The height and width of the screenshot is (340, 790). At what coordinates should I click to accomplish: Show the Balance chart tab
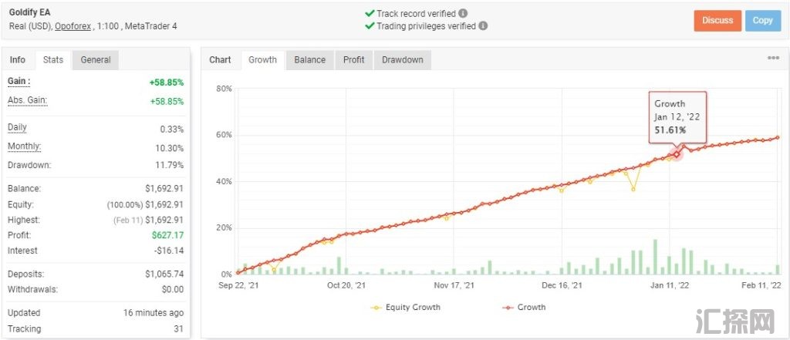pos(309,59)
